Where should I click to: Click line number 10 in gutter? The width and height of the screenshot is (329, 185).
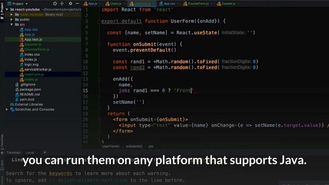(85, 62)
